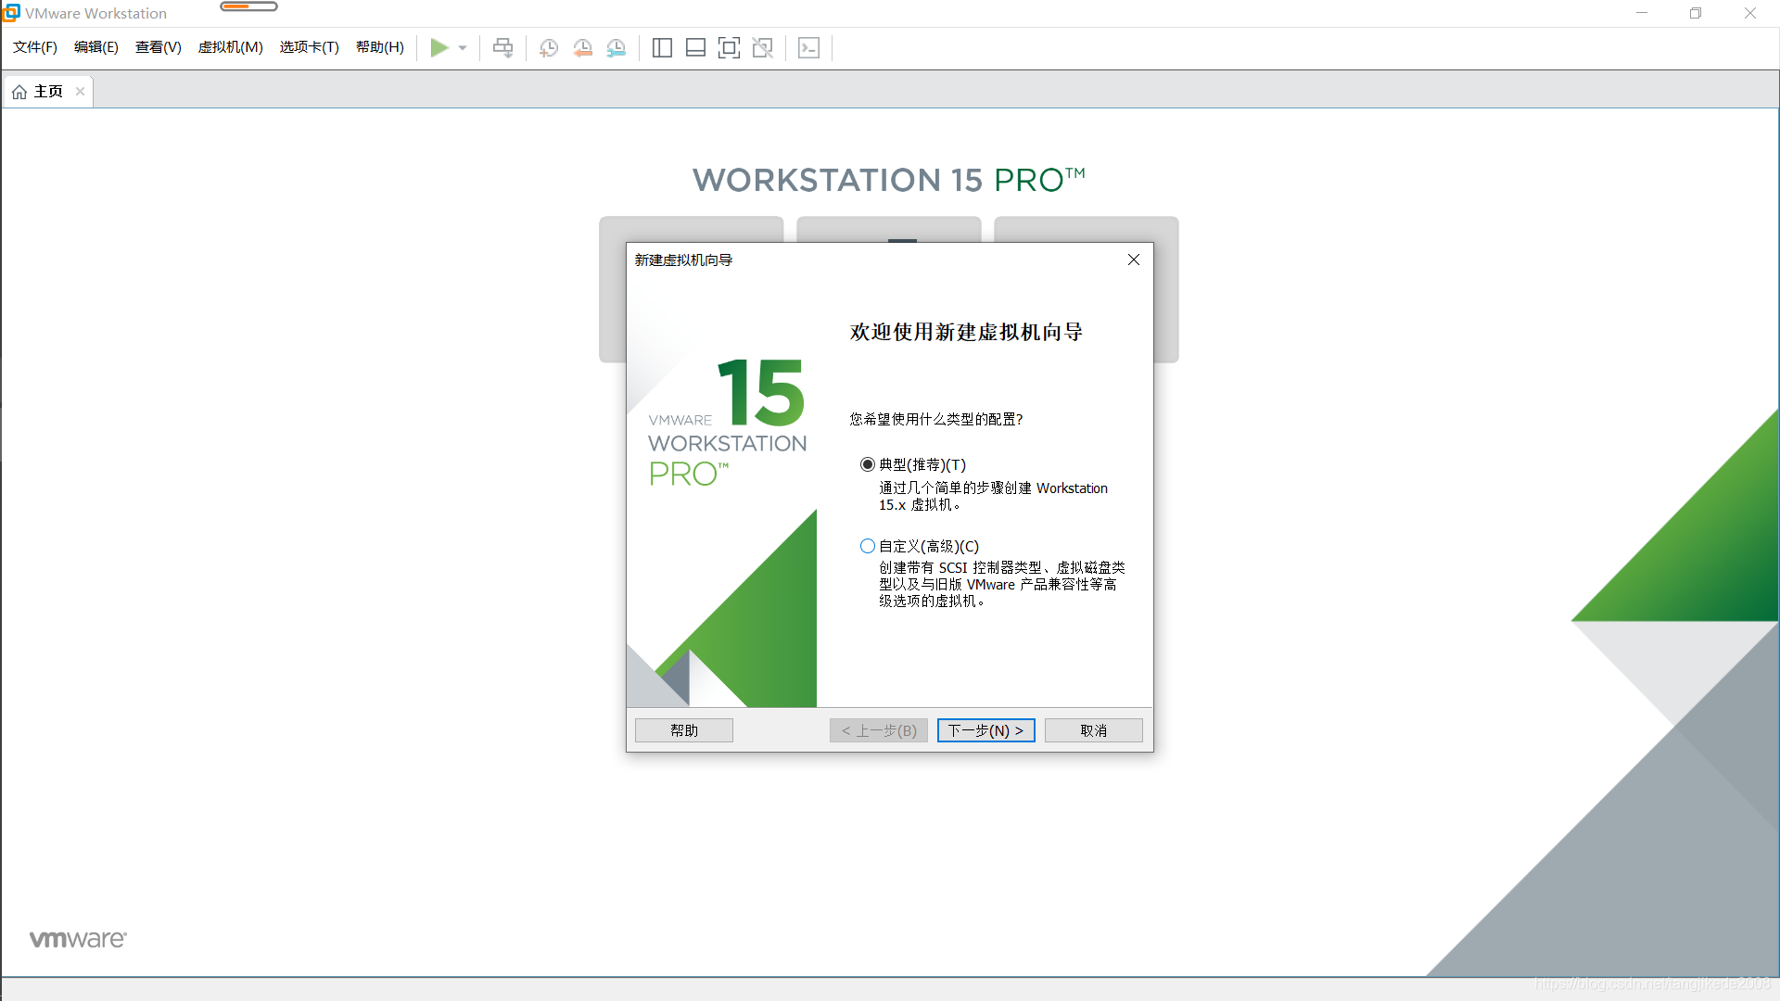Open the 编辑(E) menu
This screenshot has width=1780, height=1001.
tap(96, 47)
